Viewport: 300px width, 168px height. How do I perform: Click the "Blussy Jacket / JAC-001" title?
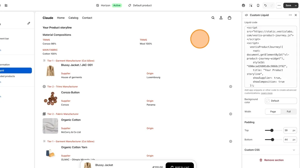click(77, 65)
